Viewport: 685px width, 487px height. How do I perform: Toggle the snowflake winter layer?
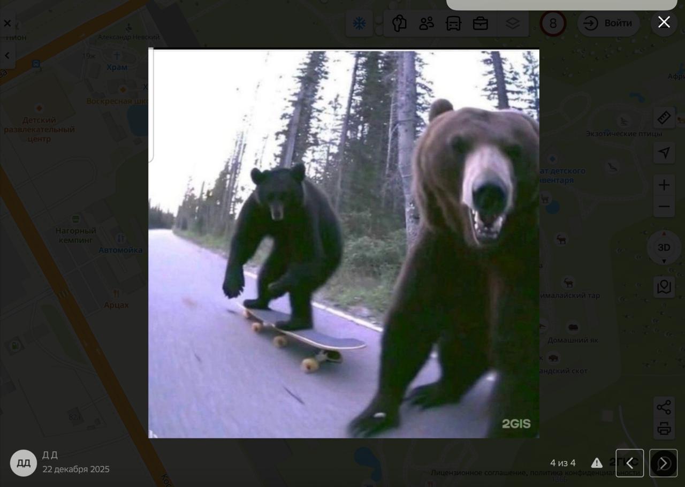(x=359, y=24)
